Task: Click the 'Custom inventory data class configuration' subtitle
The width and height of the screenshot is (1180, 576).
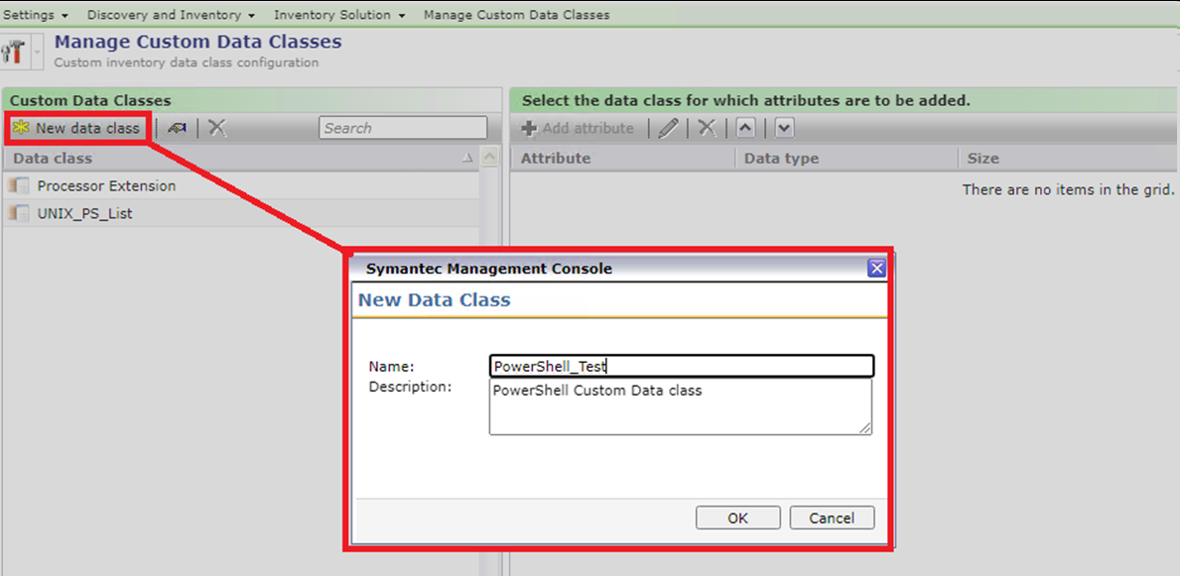Action: pyautogui.click(x=187, y=63)
